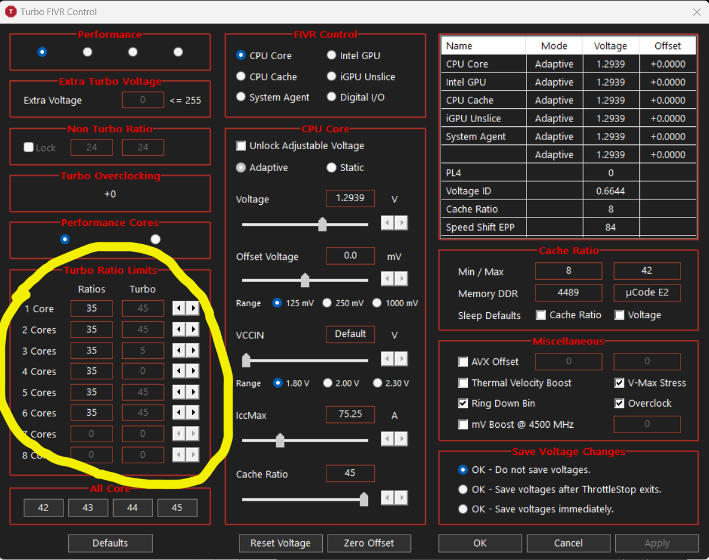Set All Core ratio to 42
Image resolution: width=709 pixels, height=560 pixels.
44,507
